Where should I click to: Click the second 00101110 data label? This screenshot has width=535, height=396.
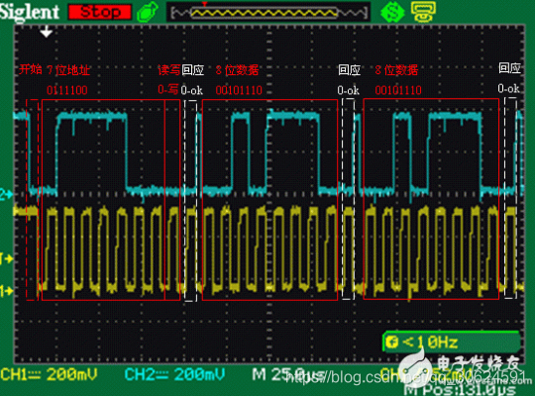coord(398,90)
